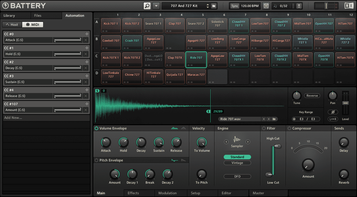Select the Vintage engine mode
The image size is (357, 197).
pyautogui.click(x=237, y=163)
